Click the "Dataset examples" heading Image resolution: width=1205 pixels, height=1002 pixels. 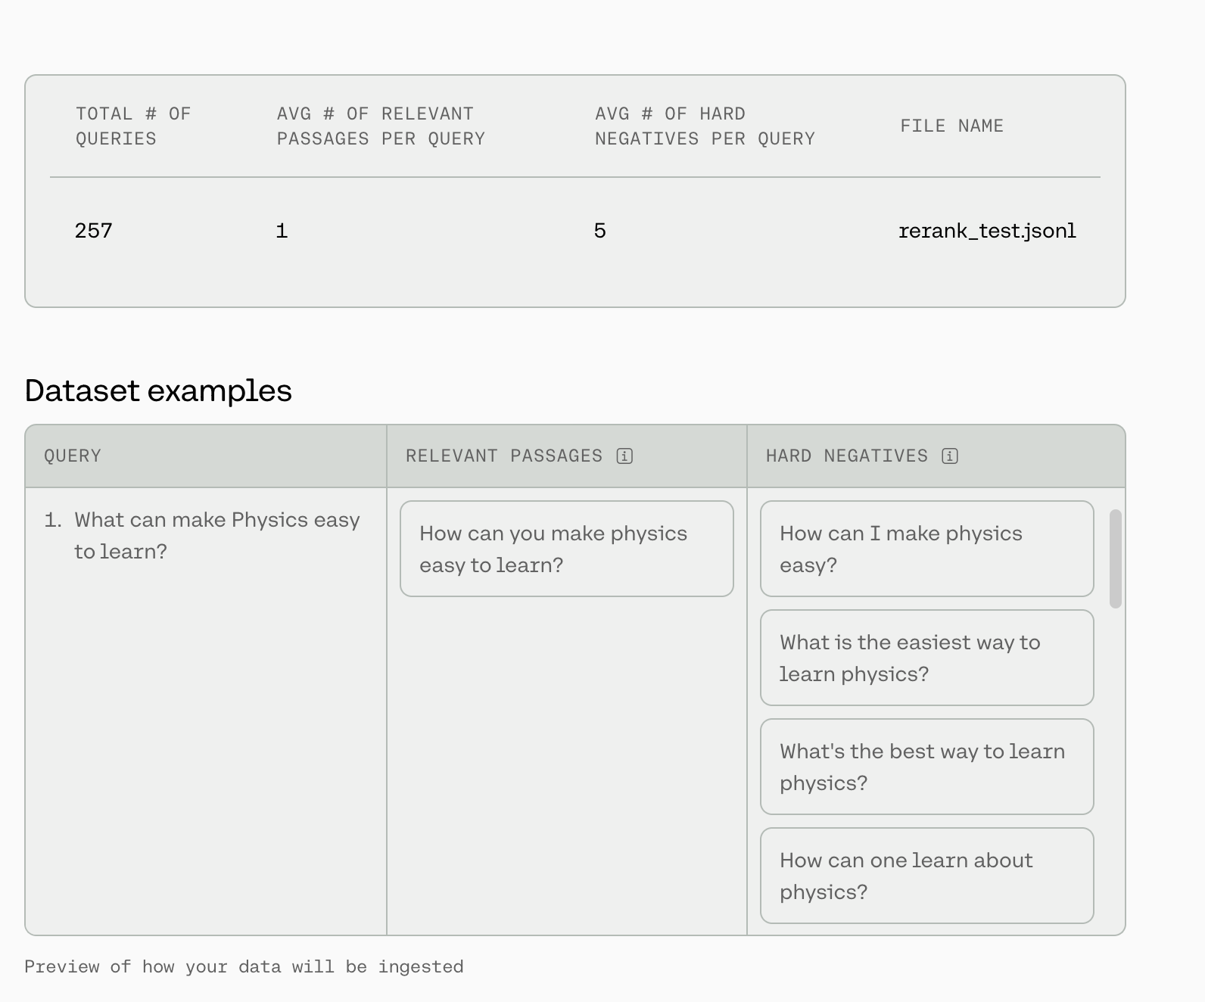tap(158, 391)
